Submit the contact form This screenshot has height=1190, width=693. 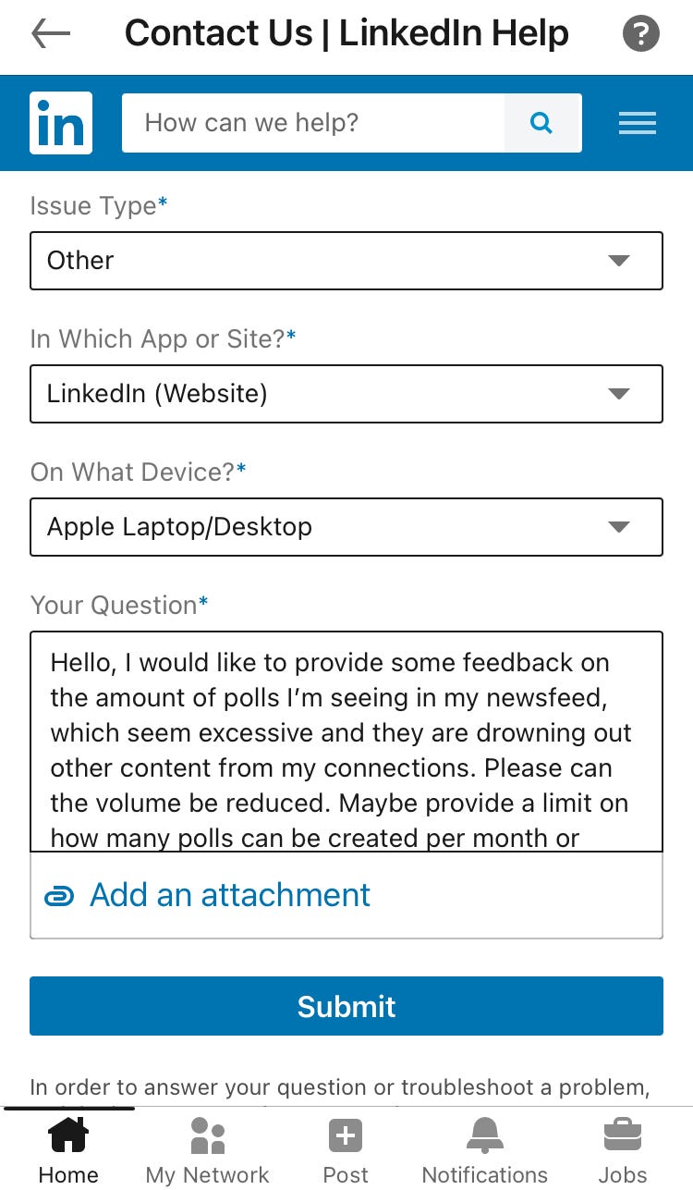pyautogui.click(x=346, y=1006)
